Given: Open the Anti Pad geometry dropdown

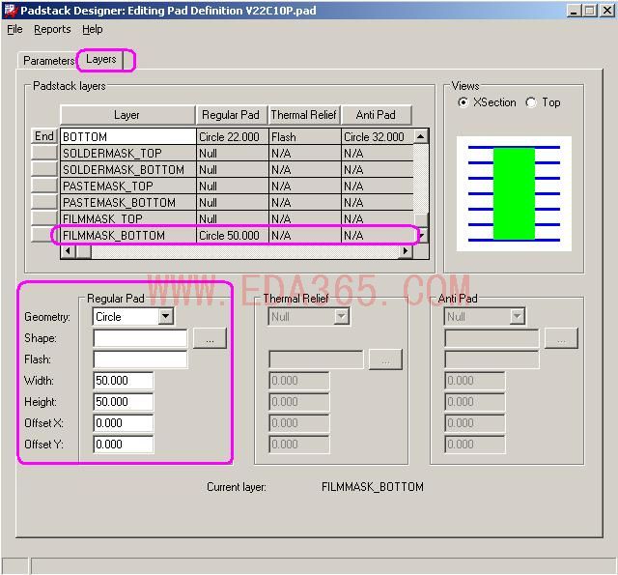Looking at the screenshot, I should (517, 316).
